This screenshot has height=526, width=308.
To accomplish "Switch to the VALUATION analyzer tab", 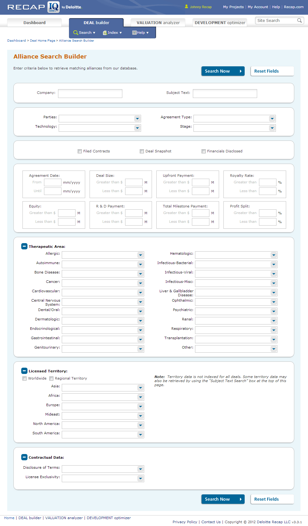I will [x=158, y=23].
